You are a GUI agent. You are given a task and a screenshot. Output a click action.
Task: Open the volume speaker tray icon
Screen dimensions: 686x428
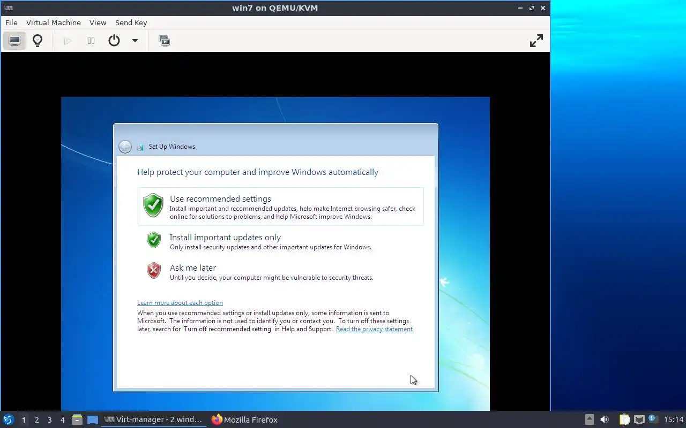tap(605, 420)
